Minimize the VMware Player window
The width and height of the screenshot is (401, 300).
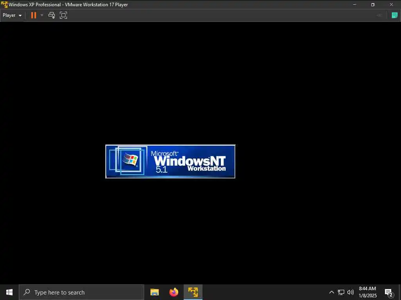tap(354, 5)
